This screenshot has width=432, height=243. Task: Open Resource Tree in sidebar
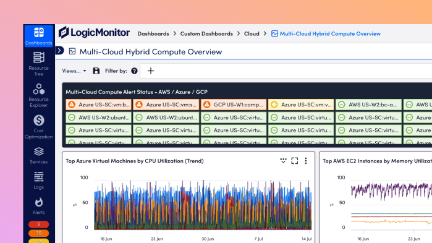click(38, 64)
